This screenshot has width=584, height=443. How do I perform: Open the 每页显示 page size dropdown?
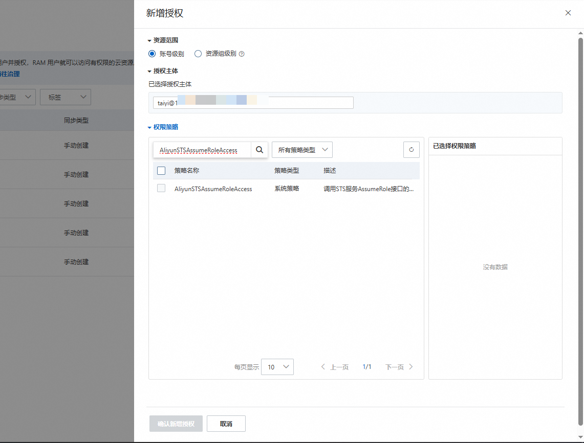(x=277, y=367)
